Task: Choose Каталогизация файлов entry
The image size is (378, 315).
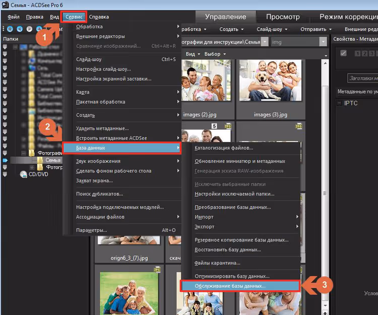Action: tap(240, 148)
